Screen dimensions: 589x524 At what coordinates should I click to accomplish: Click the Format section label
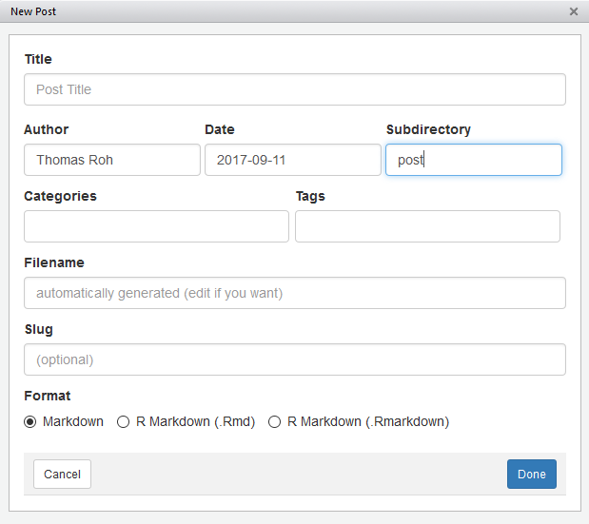[x=48, y=396]
